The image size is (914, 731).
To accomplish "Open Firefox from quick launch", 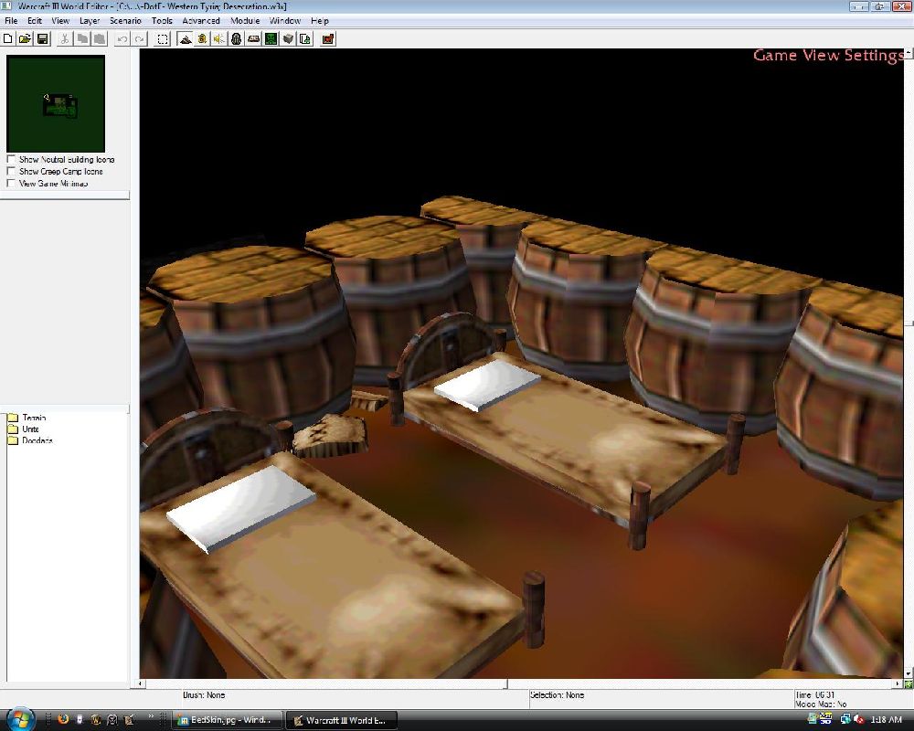I will coord(64,719).
